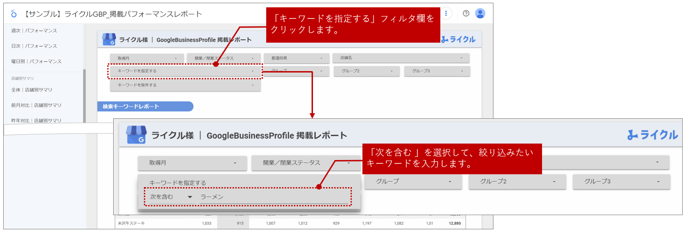Open 曜日別｜パフォーマンス page in sidebar

[x=36, y=61]
